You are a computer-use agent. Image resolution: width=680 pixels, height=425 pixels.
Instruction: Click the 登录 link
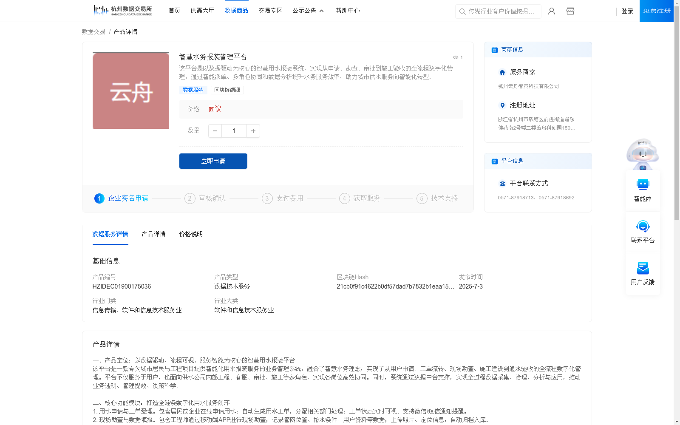pyautogui.click(x=627, y=11)
